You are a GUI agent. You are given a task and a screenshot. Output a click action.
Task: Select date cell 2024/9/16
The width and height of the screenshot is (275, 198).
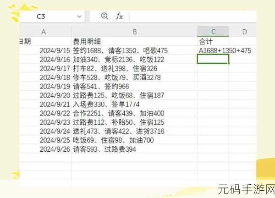pos(45,60)
